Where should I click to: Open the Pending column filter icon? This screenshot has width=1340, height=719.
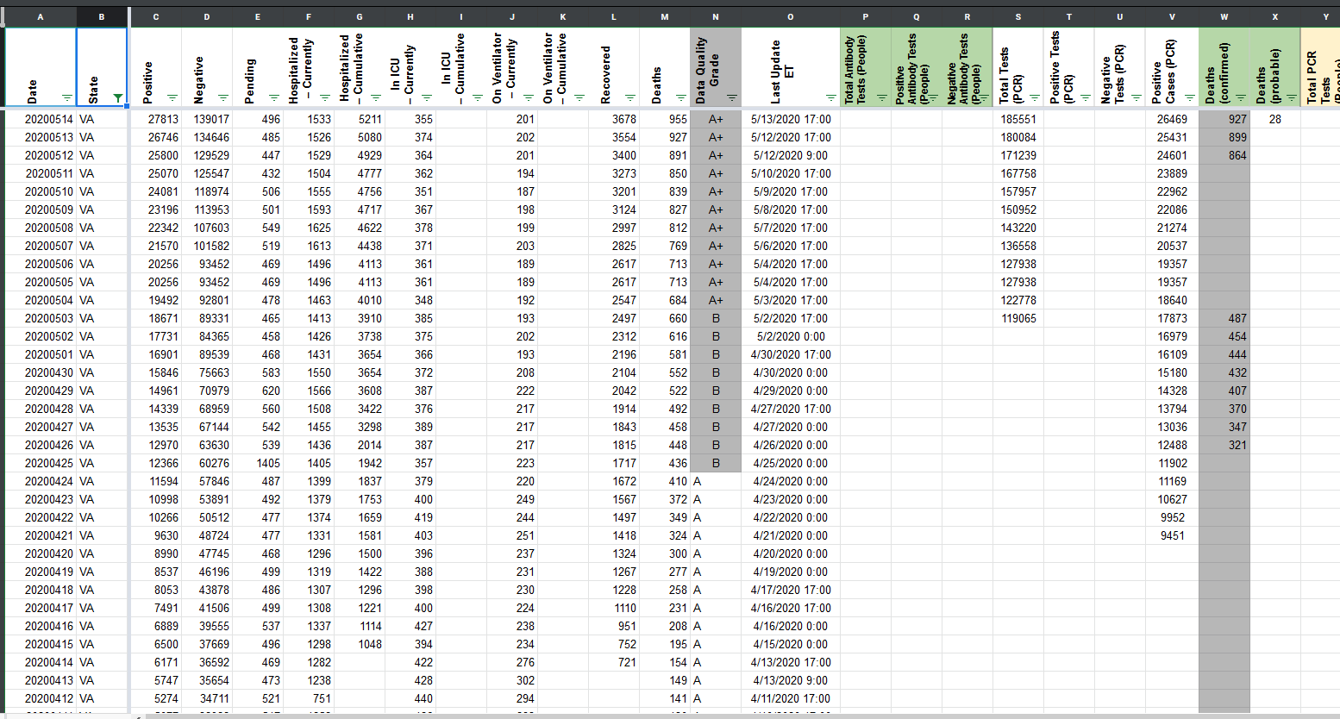[x=274, y=97]
